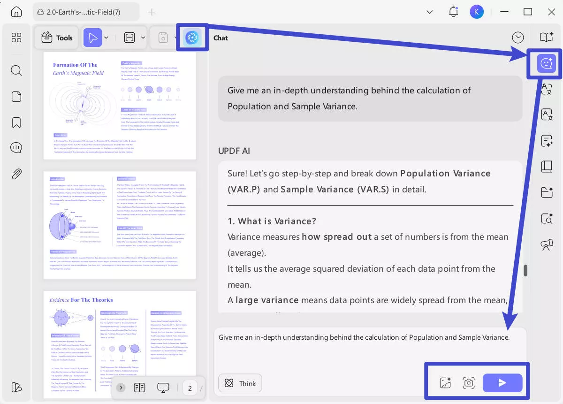This screenshot has height=404, width=563.
Task: Open the Tools menu button
Action: (57, 38)
